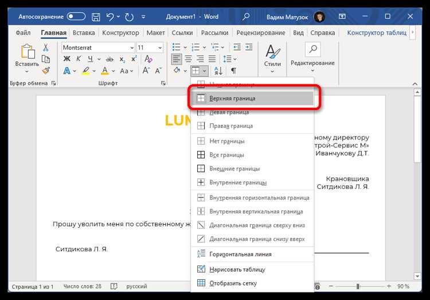
Task: Open the shading paint bucket
Action: pos(177,71)
